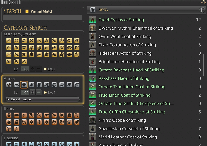Choose the Ring accessory icon

[x=77, y=85]
